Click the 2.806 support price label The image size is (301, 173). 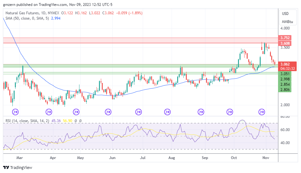[285, 89]
